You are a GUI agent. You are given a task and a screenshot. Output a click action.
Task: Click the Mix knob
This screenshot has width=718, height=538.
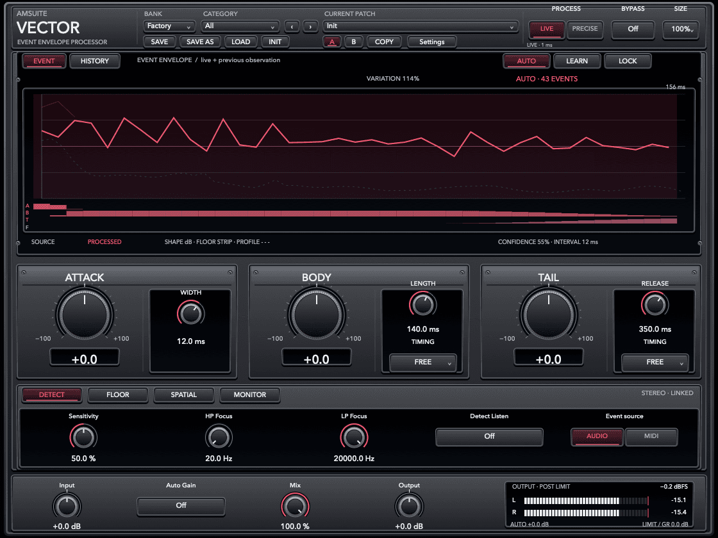point(295,507)
